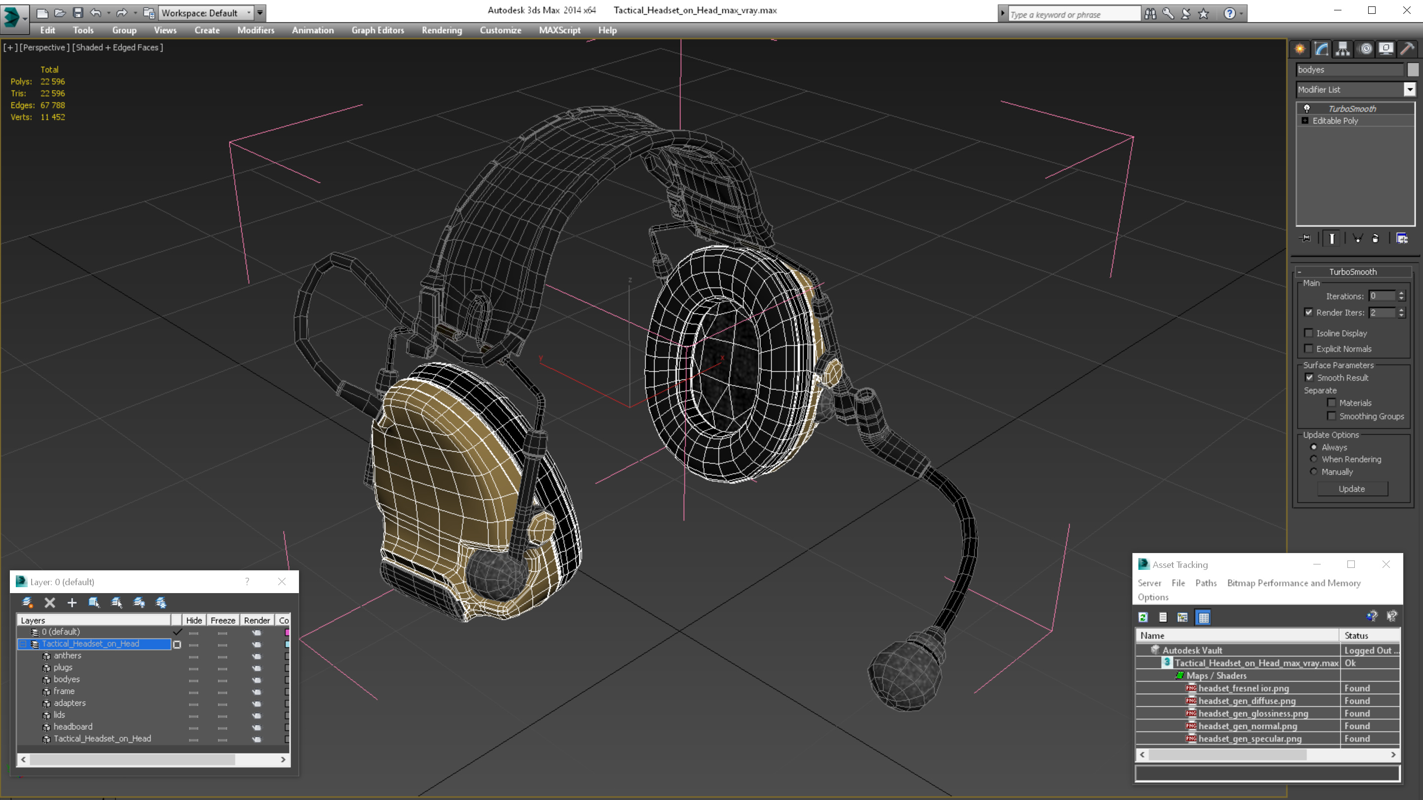Viewport: 1423px width, 800px height.
Task: Click the Freeze column header in Layer dialog
Action: (223, 620)
